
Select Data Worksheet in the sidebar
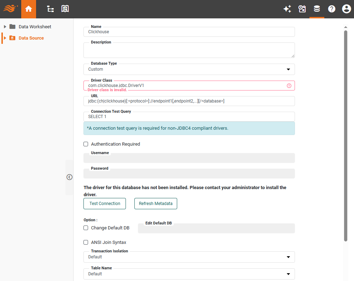tap(34, 27)
